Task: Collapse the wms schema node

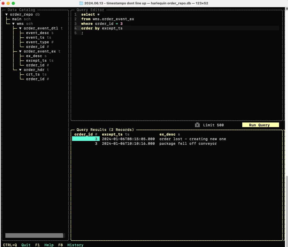Action: 13,24
